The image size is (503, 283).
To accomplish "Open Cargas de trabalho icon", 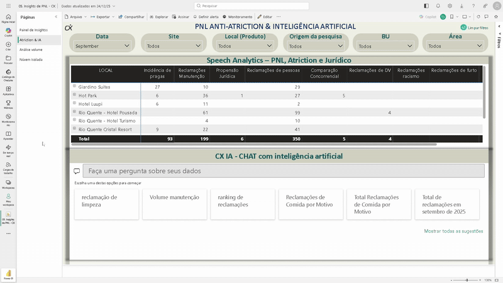I will (x=8, y=168).
